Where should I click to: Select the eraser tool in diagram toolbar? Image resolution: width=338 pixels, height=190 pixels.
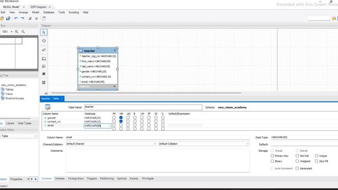pos(44,50)
